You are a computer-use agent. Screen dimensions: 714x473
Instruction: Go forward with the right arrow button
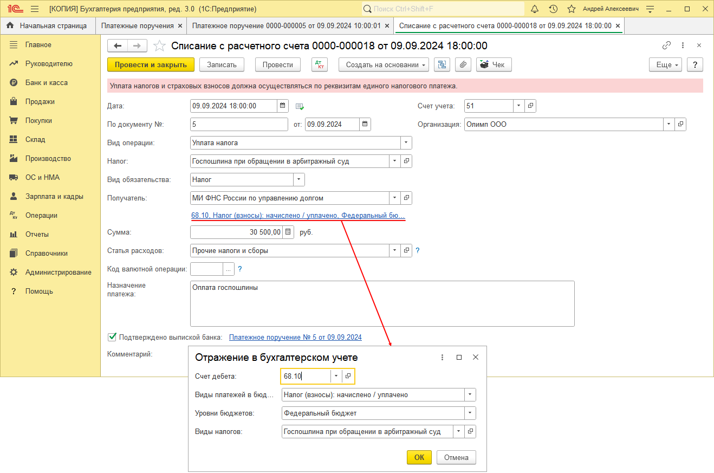pyautogui.click(x=137, y=46)
